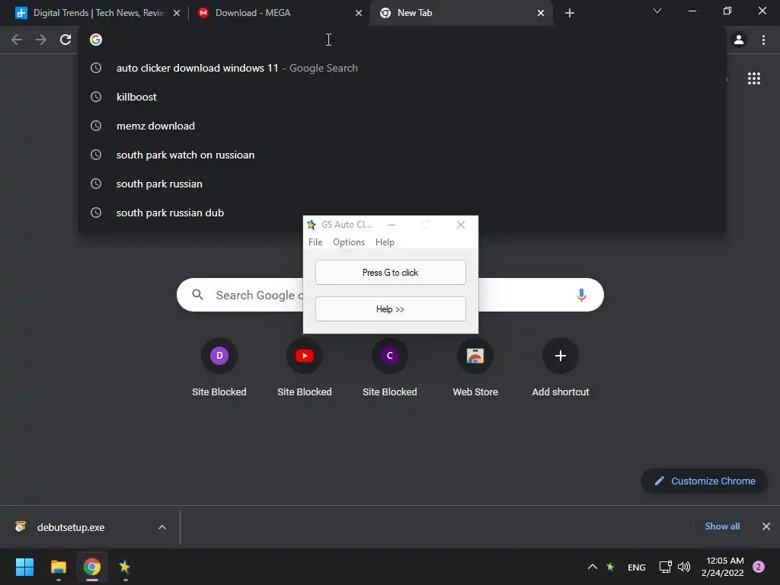
Task: Open the Windows Start menu
Action: pyautogui.click(x=24, y=567)
